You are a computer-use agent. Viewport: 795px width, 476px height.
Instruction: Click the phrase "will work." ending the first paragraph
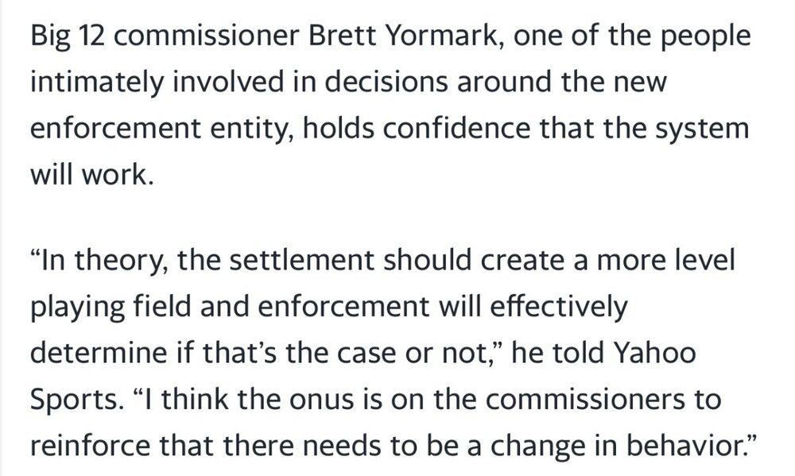coord(89,173)
